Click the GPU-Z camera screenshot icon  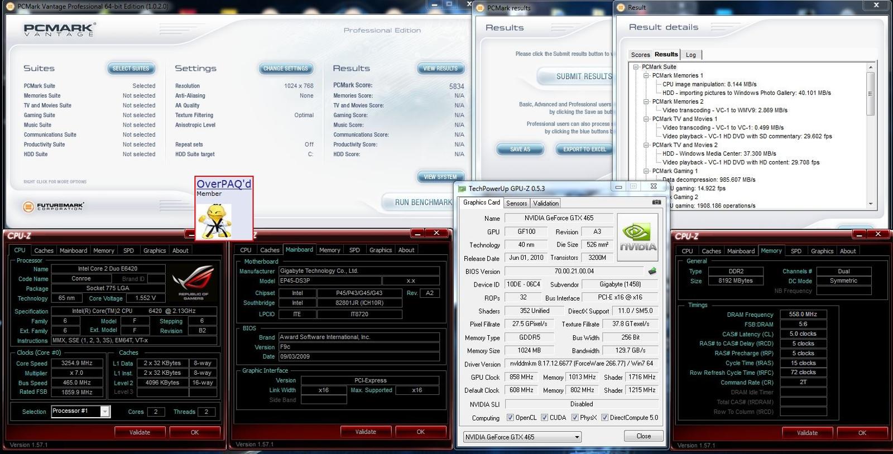coord(656,202)
